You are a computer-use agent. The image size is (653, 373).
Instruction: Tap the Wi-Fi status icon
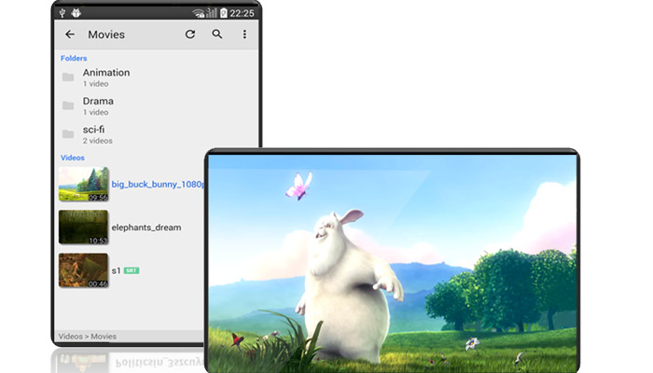click(198, 13)
